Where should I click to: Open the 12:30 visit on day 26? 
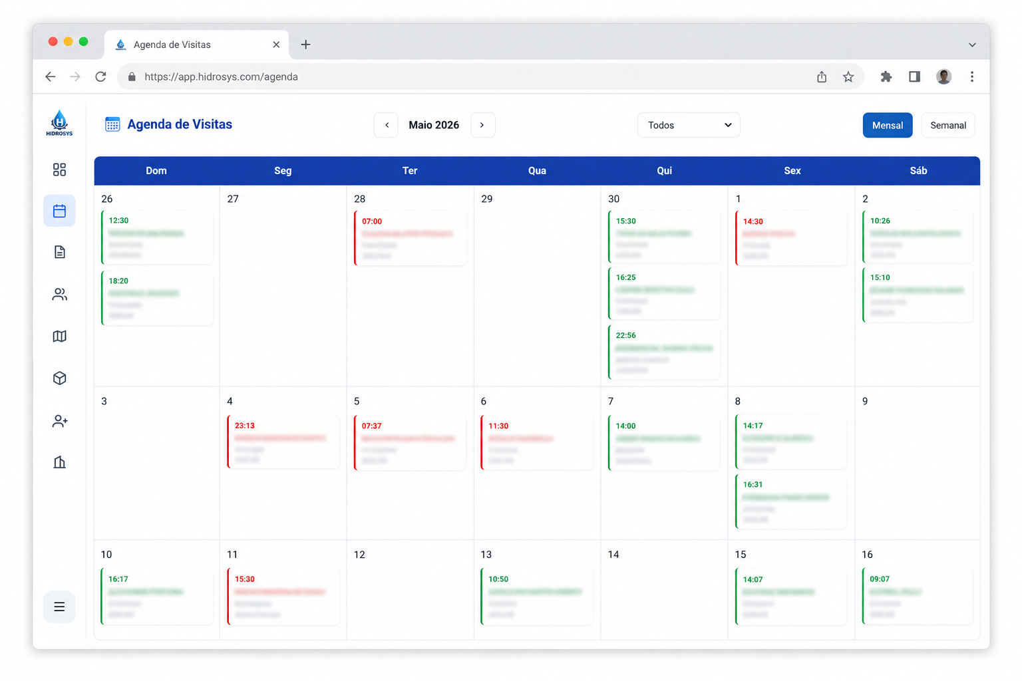(157, 237)
